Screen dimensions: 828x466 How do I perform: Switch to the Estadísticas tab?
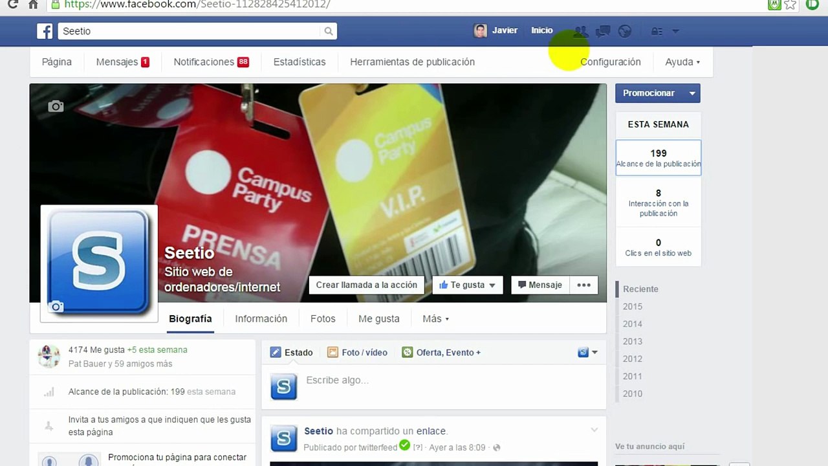tap(300, 62)
